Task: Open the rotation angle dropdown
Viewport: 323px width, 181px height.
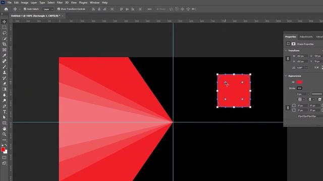Action: point(306,67)
